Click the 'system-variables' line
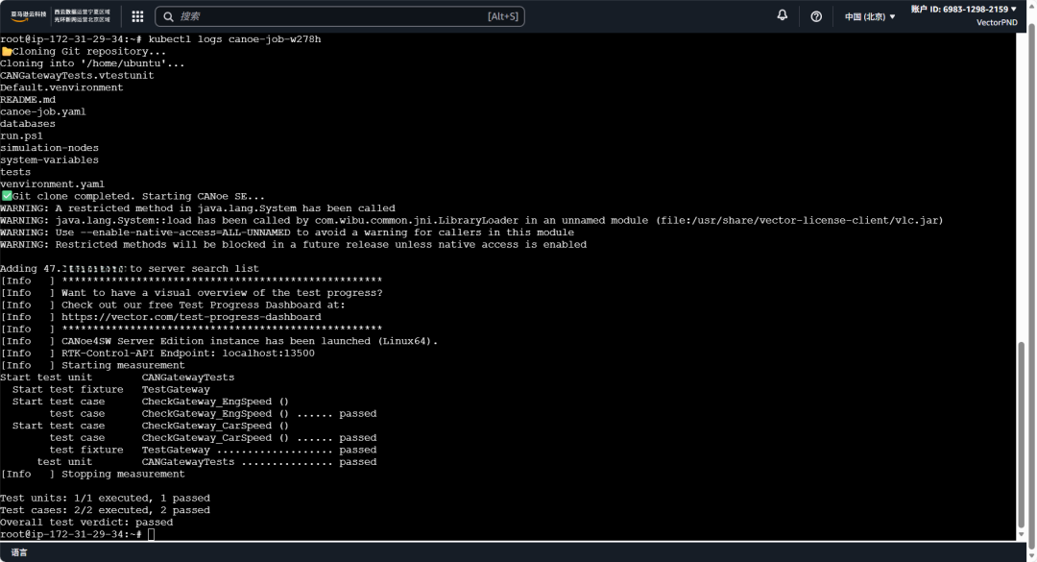 tap(50, 160)
